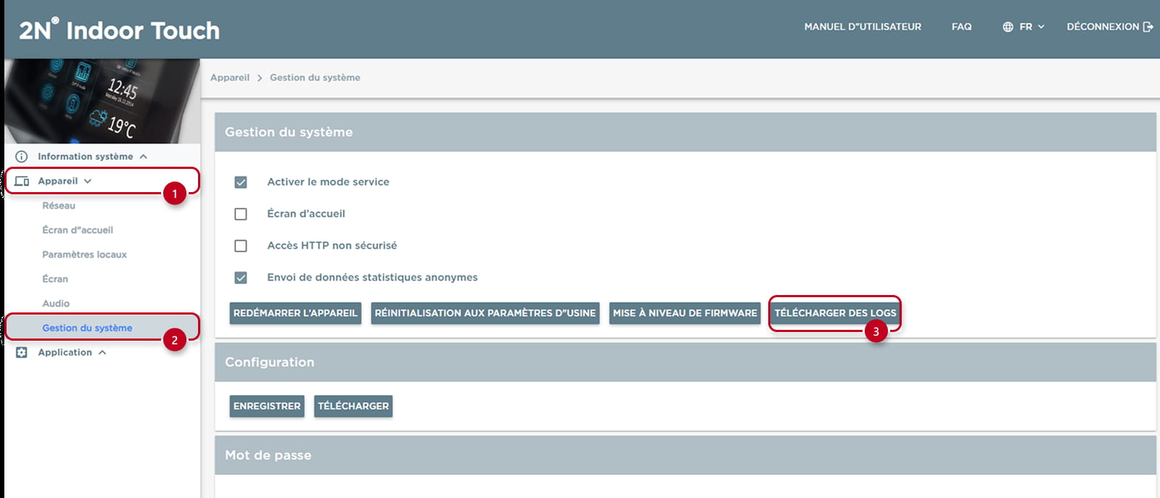Click Télécharger des logs button
Viewport: 1160px width, 498px height.
click(835, 313)
